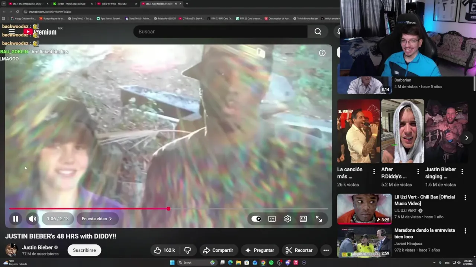Open options for 'After P.Diddy's' short
This screenshot has width=476, height=267.
[x=418, y=171]
